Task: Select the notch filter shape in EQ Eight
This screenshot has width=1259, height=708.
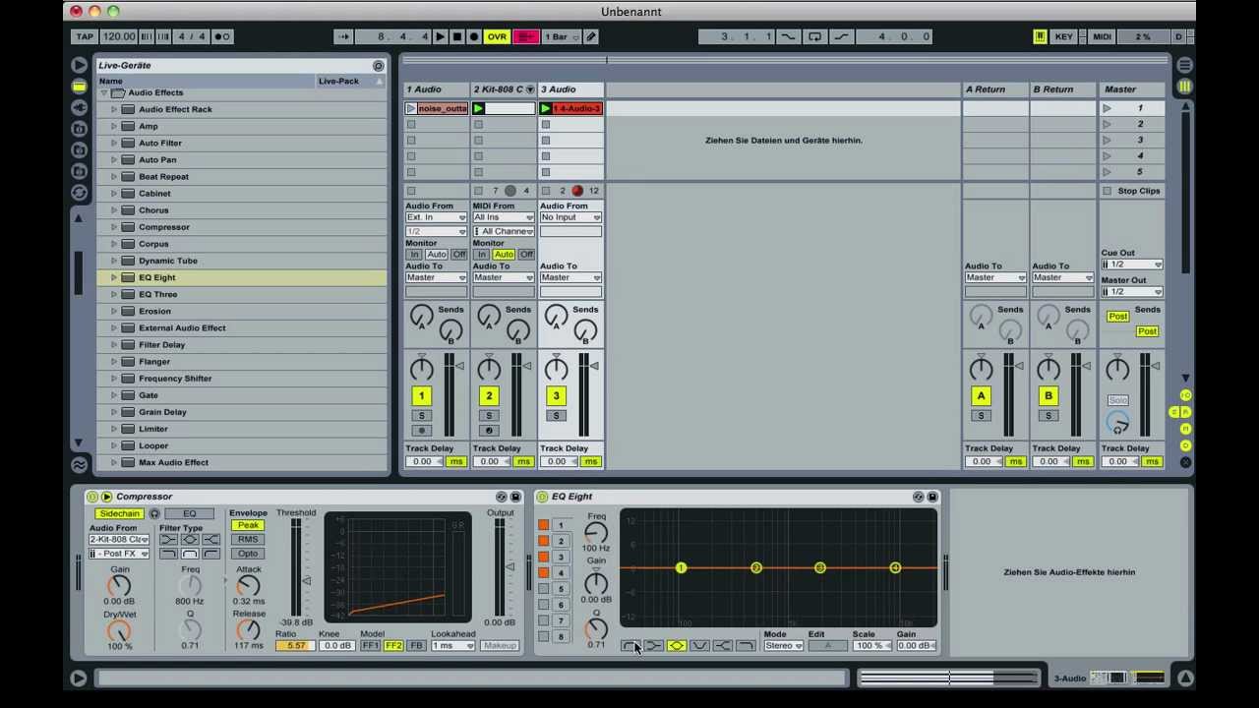Action: [699, 645]
